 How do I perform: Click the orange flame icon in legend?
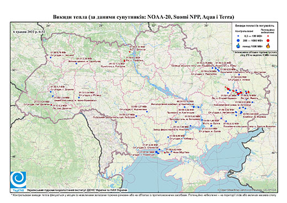268,46
